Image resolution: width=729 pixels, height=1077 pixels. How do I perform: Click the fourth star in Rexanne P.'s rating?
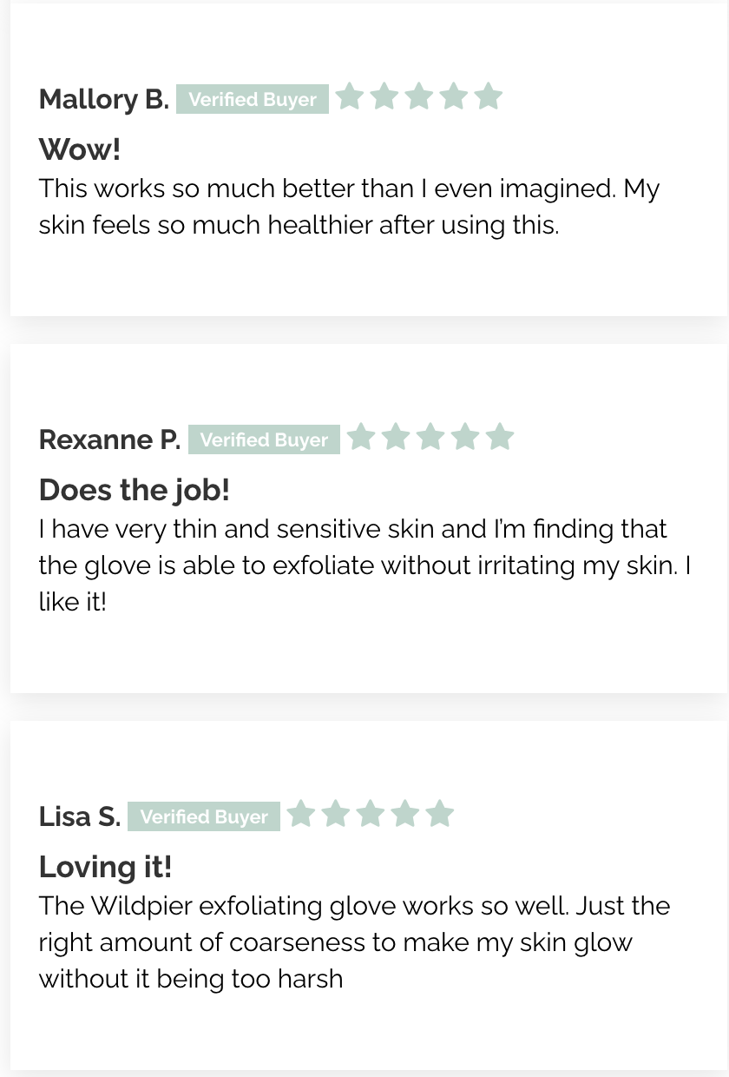[x=465, y=437]
